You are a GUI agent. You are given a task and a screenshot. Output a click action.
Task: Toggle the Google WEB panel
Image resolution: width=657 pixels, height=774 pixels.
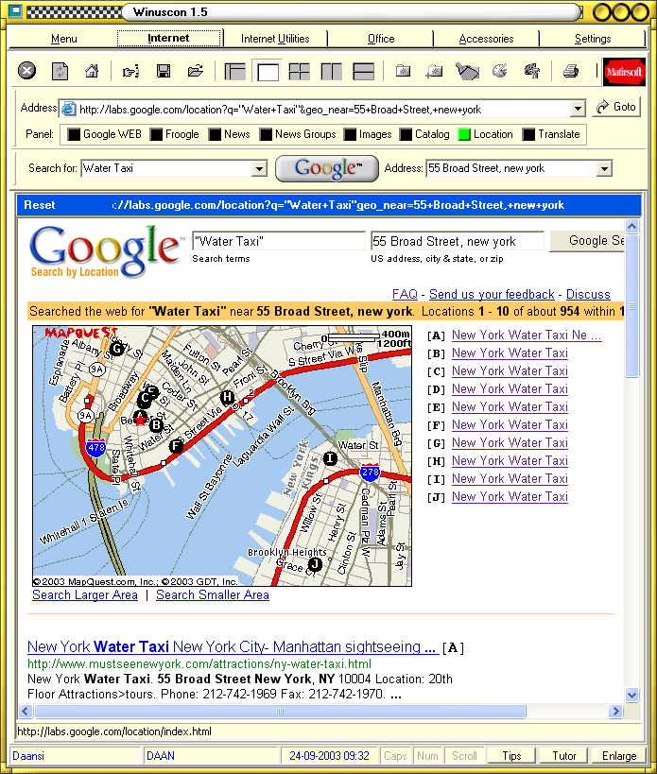click(105, 134)
